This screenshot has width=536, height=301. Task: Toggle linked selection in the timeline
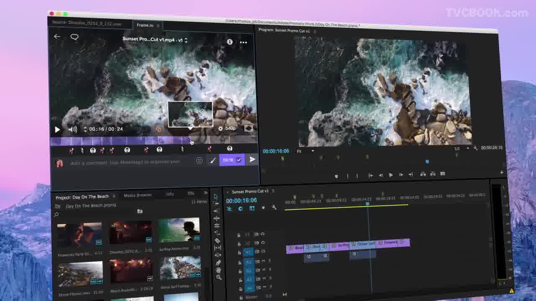point(252,208)
